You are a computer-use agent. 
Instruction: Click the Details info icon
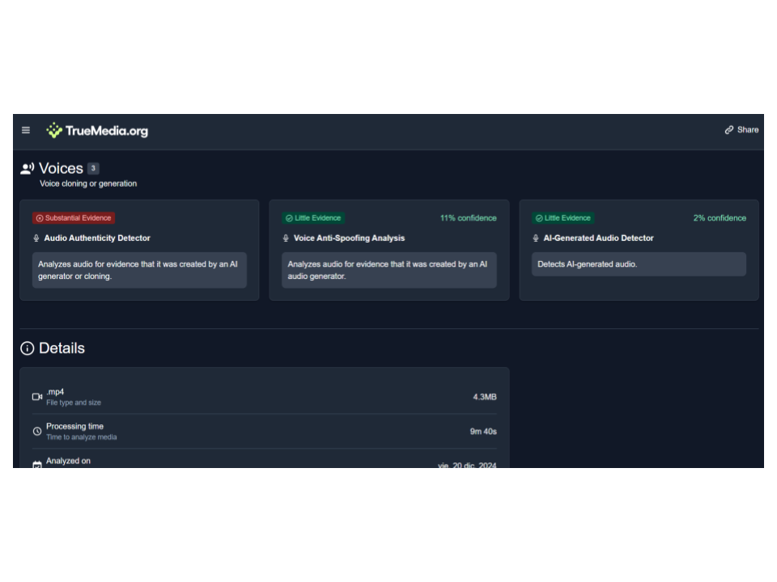[28, 348]
